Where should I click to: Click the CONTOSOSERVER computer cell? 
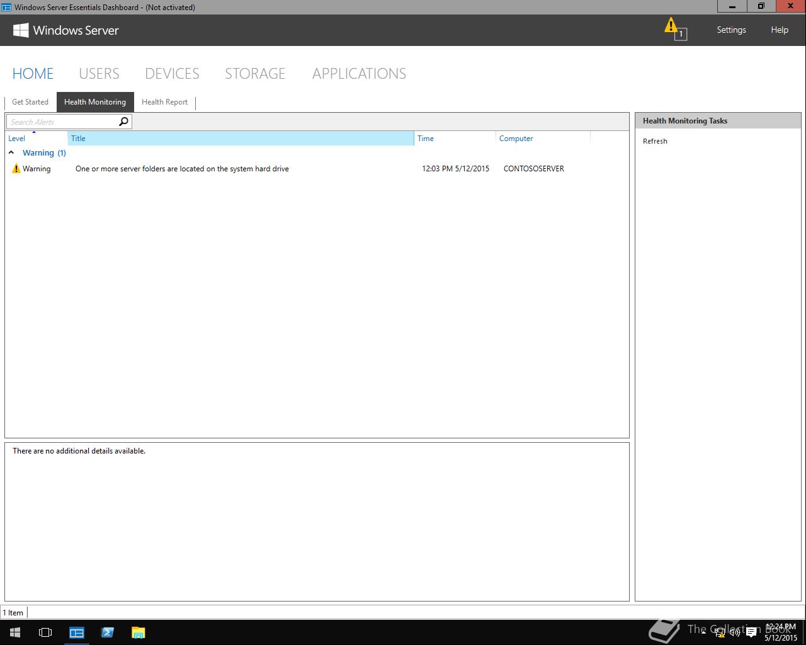coord(534,169)
